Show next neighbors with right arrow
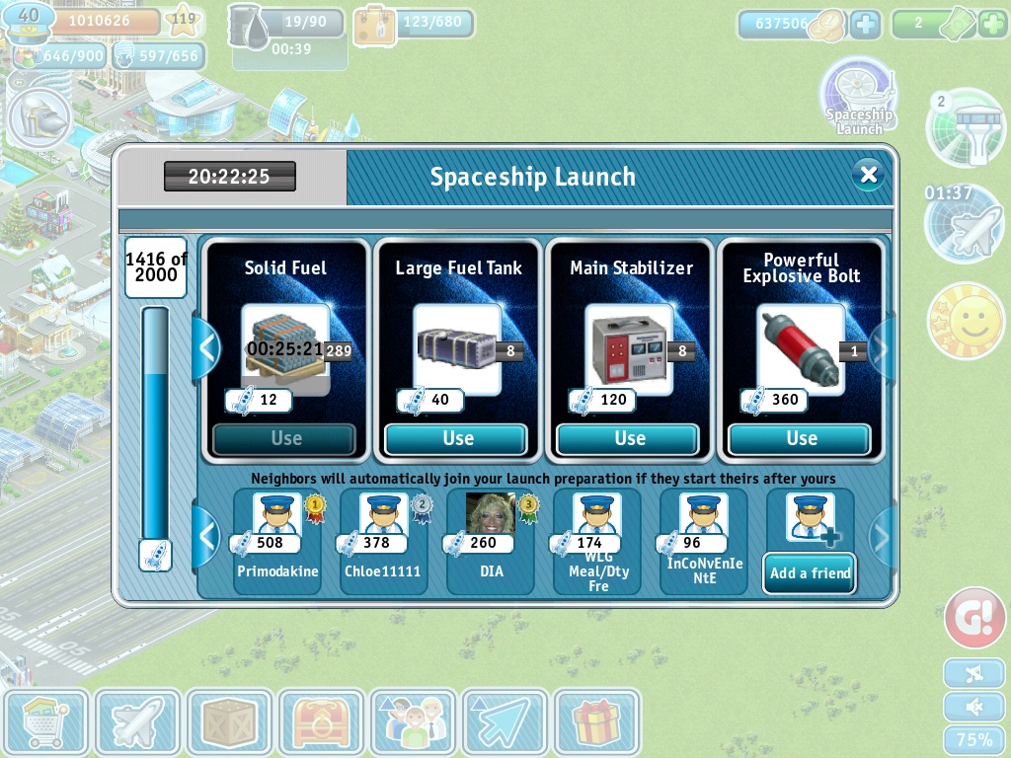 click(881, 537)
